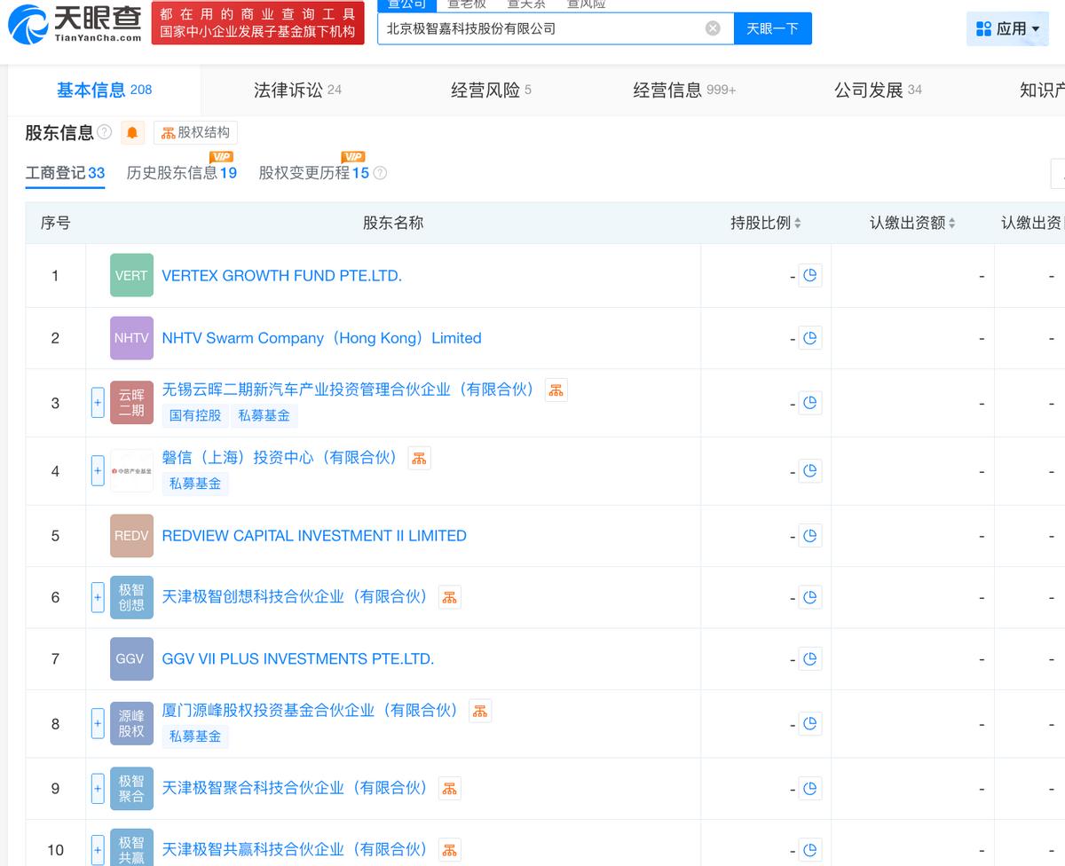
Task: Expand row 6 天津极智创想 with plus button
Action: tap(98, 597)
